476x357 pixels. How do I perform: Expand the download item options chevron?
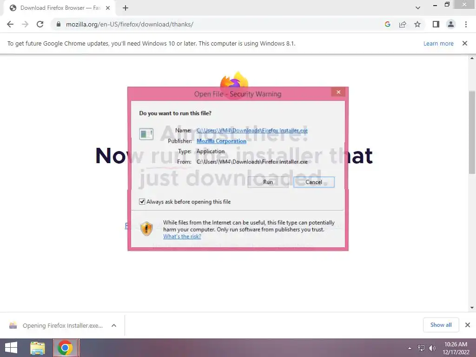(x=114, y=325)
